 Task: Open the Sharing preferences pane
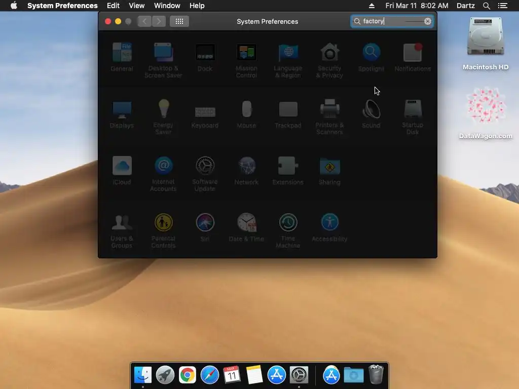point(329,171)
